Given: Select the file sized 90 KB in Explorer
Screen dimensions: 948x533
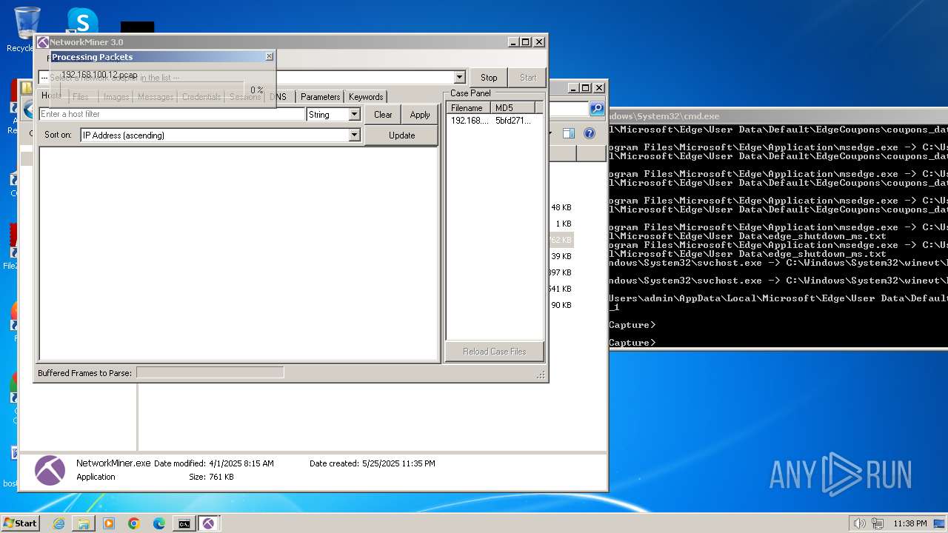Looking at the screenshot, I should (x=561, y=305).
